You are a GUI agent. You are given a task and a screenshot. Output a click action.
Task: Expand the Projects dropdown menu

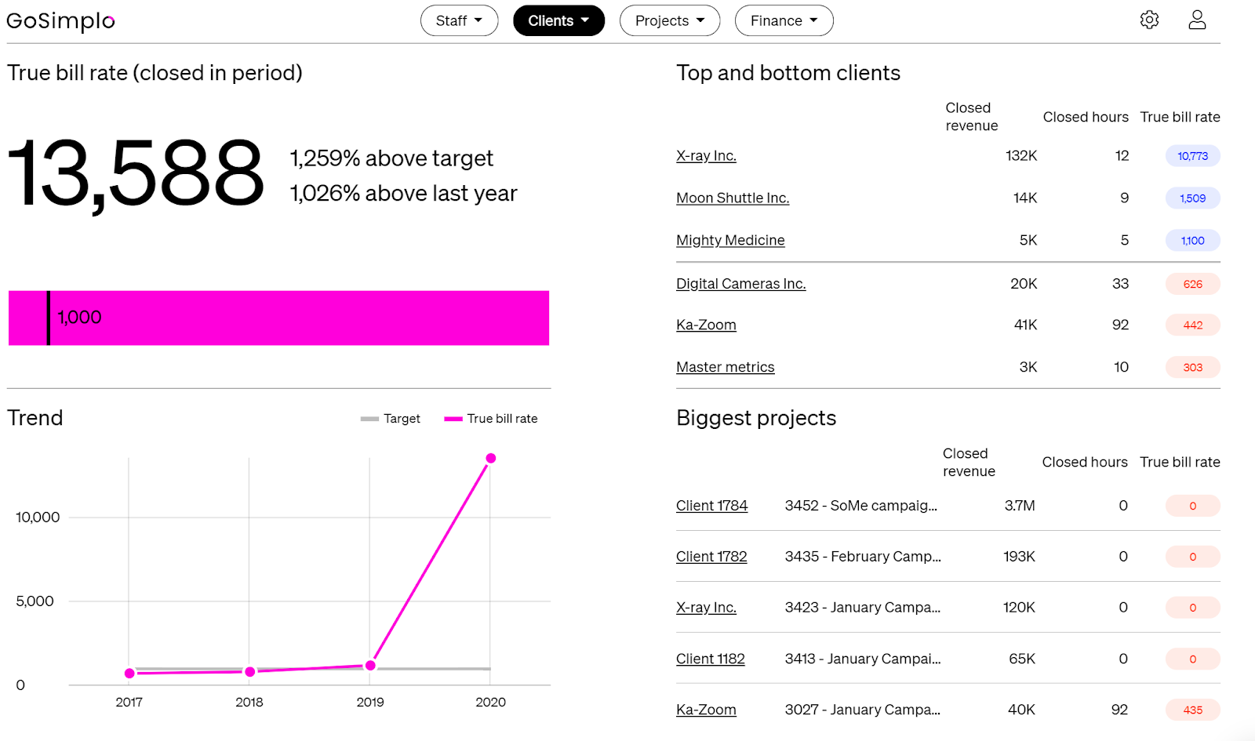[669, 21]
